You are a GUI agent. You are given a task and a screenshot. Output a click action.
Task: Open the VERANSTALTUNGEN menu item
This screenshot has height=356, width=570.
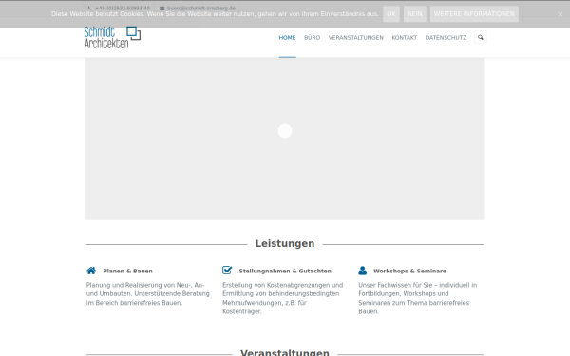(356, 37)
